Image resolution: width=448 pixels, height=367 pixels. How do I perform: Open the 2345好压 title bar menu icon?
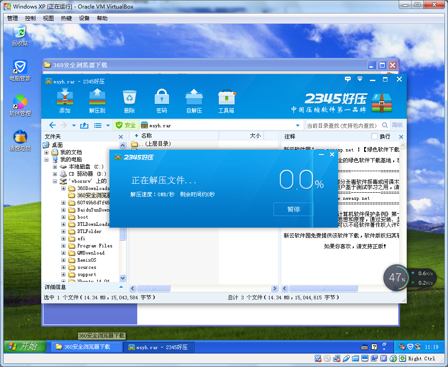click(360, 79)
